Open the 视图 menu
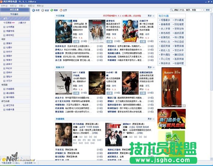This screenshot has width=213, height=166. pyautogui.click(x=31, y=6)
